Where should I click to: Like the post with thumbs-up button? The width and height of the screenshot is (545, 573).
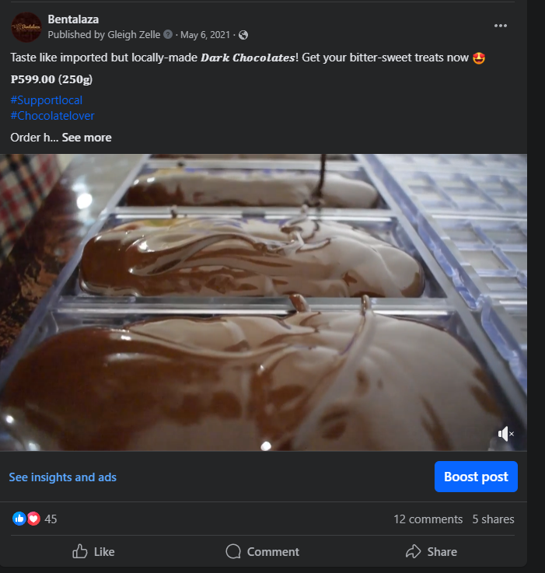click(93, 551)
